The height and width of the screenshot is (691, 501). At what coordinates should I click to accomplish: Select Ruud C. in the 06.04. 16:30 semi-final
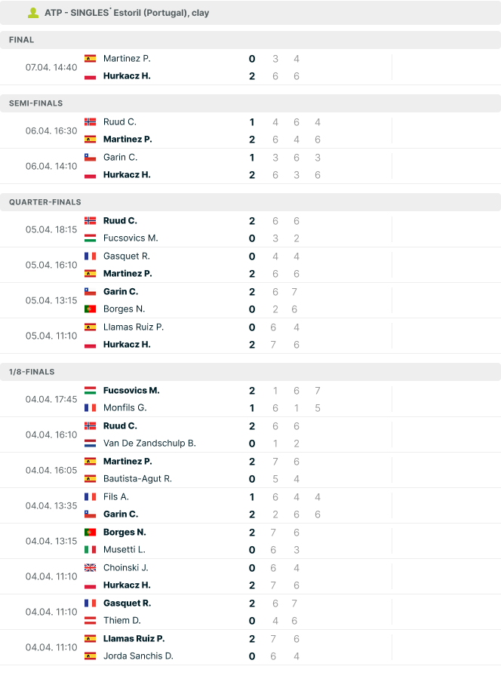120,122
